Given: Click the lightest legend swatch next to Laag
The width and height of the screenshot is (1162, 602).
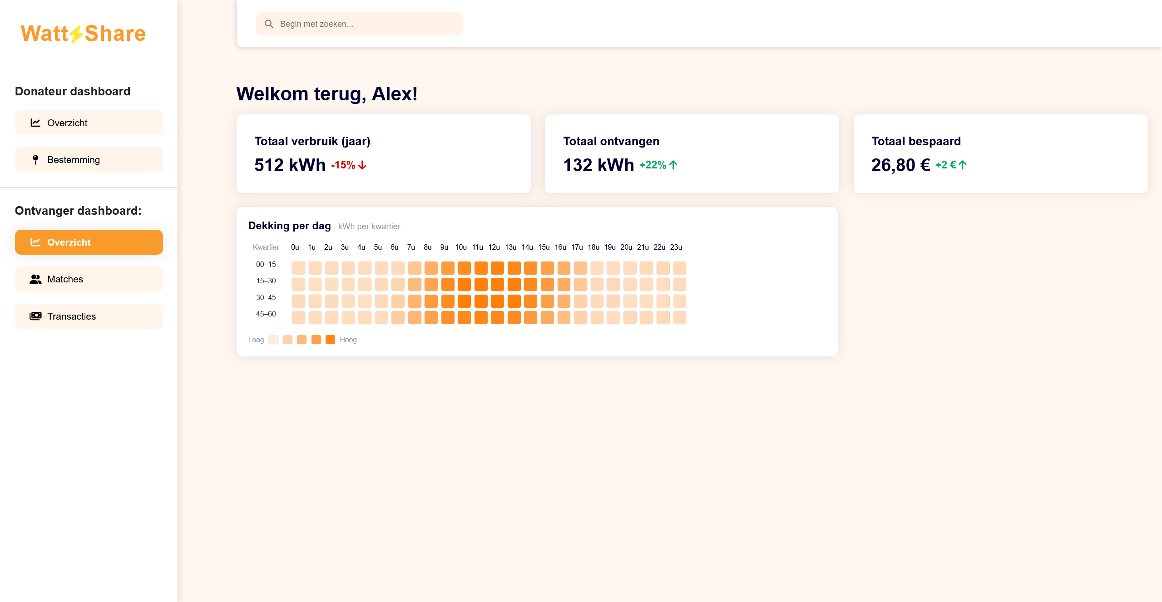Looking at the screenshot, I should (273, 340).
